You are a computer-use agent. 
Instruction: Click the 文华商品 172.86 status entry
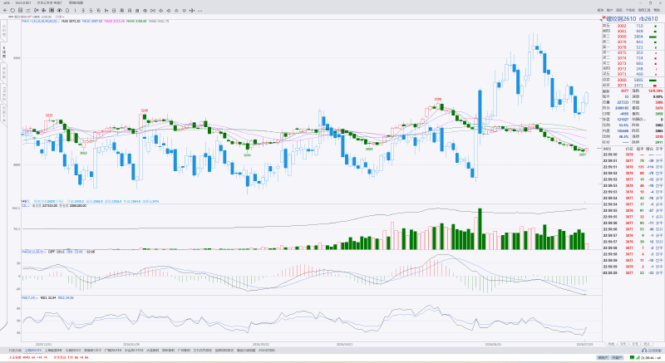71,357
